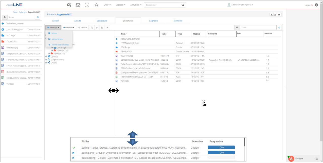Open the mail envelope icon

78,5
